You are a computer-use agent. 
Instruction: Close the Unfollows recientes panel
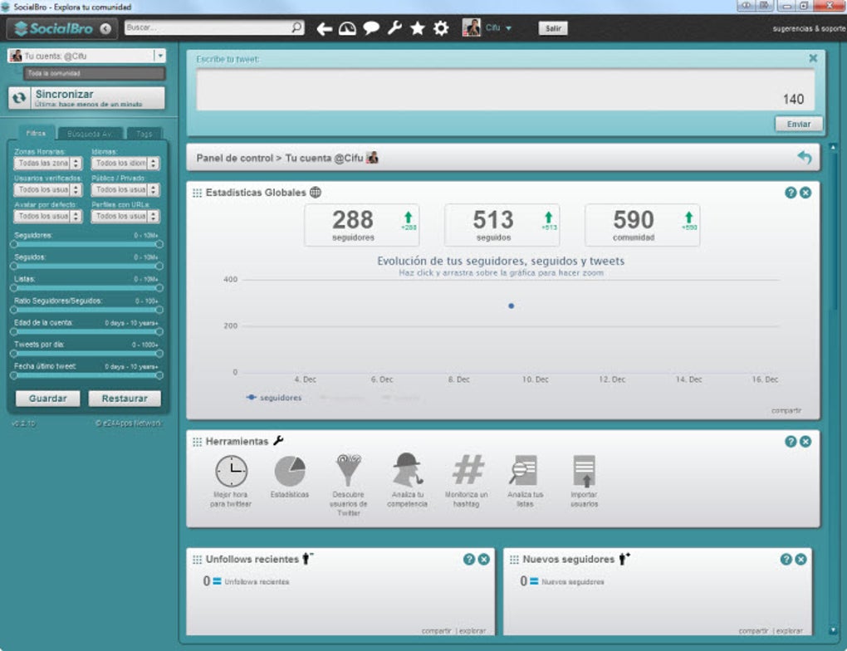484,560
